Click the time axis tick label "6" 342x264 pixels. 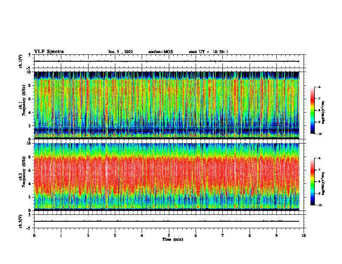196,236
